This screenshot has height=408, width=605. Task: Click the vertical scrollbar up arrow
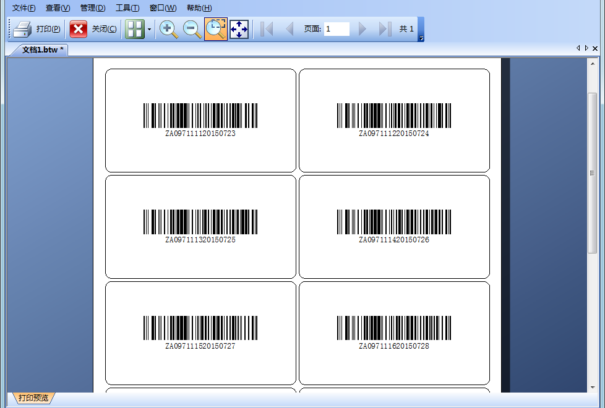[592, 63]
